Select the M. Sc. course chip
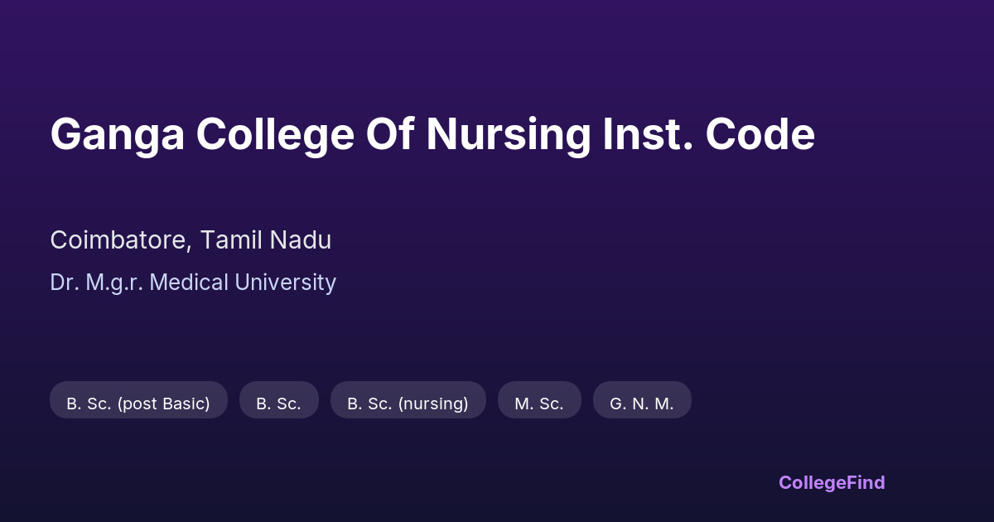This screenshot has height=522, width=994. point(539,404)
